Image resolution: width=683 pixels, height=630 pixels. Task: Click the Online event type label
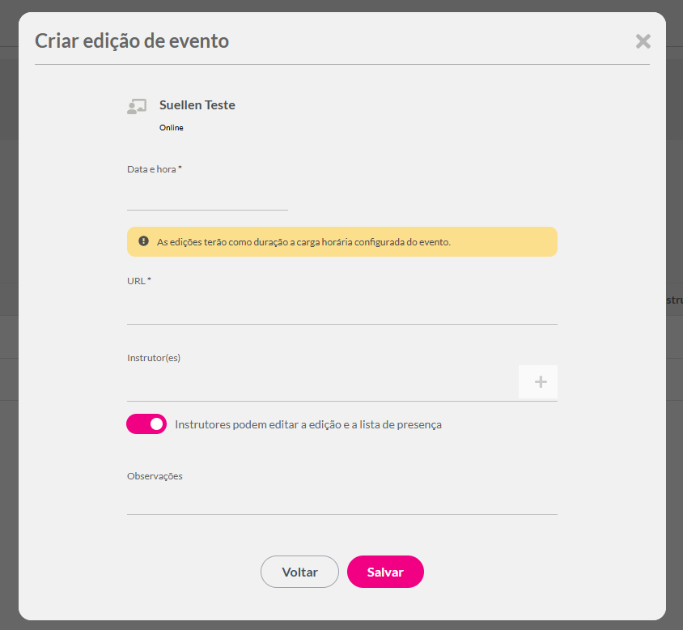click(x=172, y=128)
